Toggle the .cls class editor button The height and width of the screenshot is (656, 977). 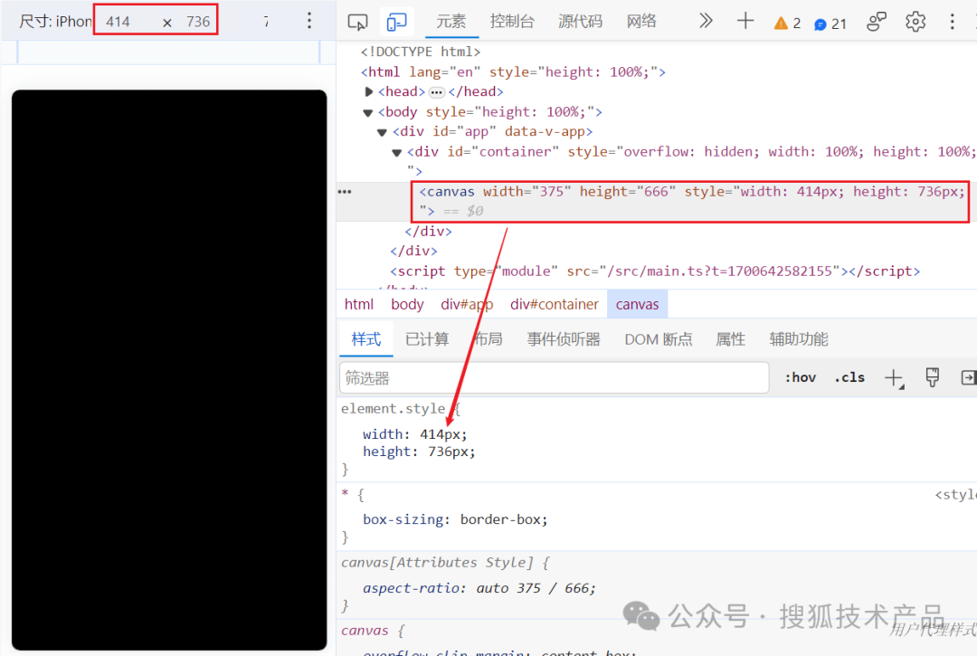click(x=849, y=377)
